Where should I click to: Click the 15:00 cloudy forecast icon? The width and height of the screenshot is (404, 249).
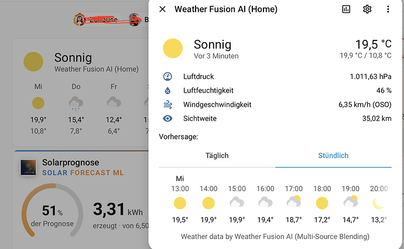click(237, 202)
